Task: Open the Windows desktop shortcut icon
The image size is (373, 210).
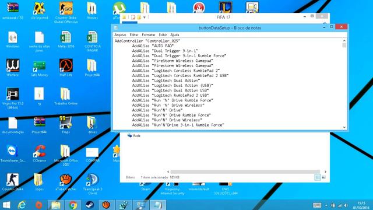Action: (13, 39)
